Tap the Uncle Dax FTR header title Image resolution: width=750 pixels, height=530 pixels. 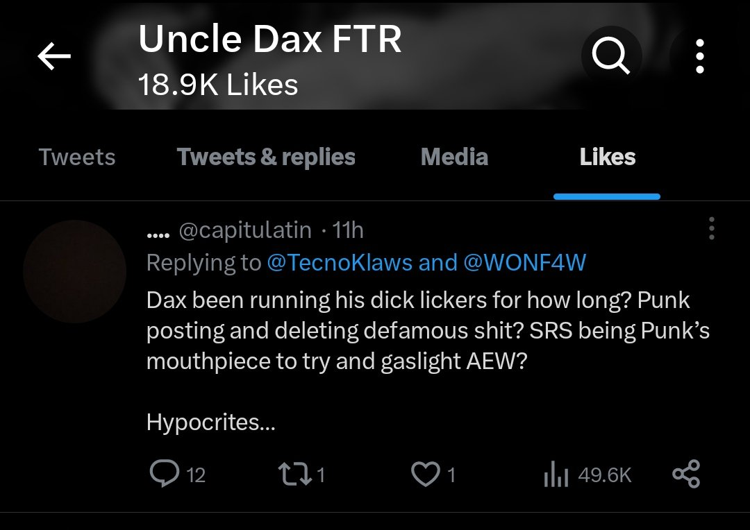click(x=269, y=41)
